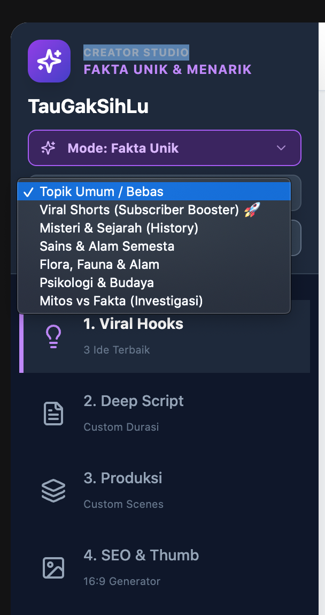Viewport: 325px width, 615px height.
Task: Choose Viral Shorts (Subscriber Booster) option
Action: [x=154, y=210]
